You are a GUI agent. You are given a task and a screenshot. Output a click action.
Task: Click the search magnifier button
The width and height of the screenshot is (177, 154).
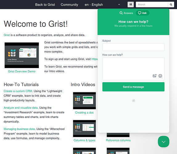click(171, 5)
